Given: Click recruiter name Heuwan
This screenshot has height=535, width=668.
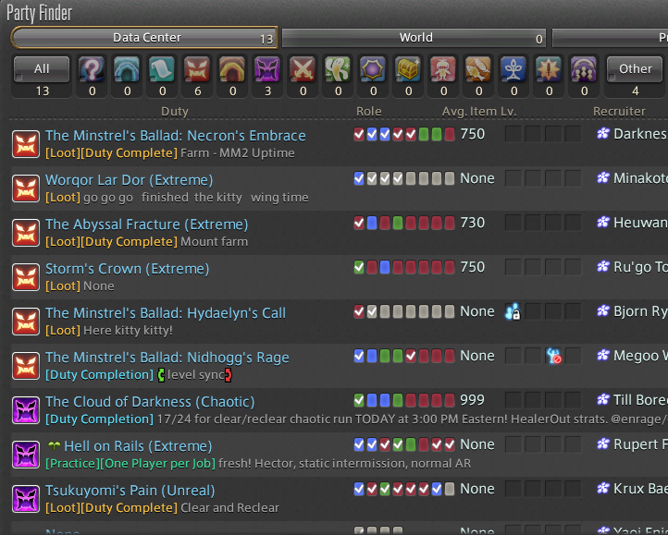Looking at the screenshot, I should pos(640,223).
